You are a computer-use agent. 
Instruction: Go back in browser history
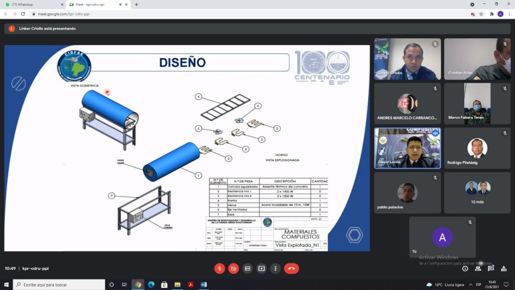click(6, 14)
